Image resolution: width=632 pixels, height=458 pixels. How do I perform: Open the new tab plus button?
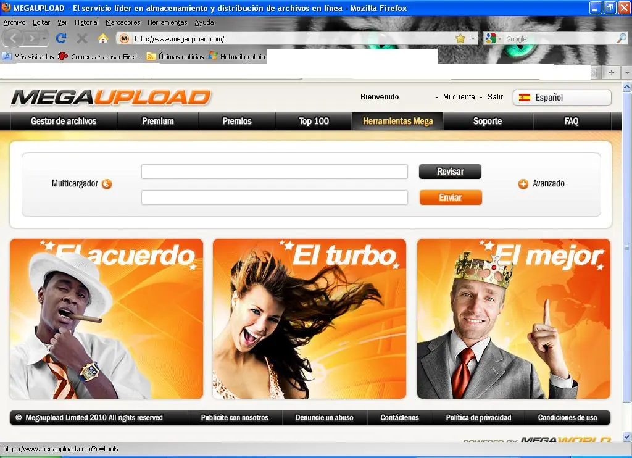(x=612, y=73)
